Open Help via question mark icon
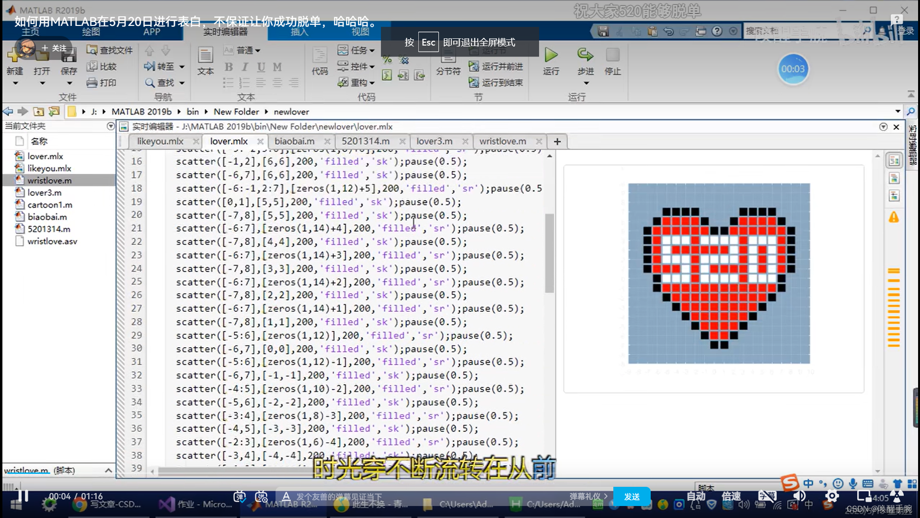 pyautogui.click(x=717, y=31)
